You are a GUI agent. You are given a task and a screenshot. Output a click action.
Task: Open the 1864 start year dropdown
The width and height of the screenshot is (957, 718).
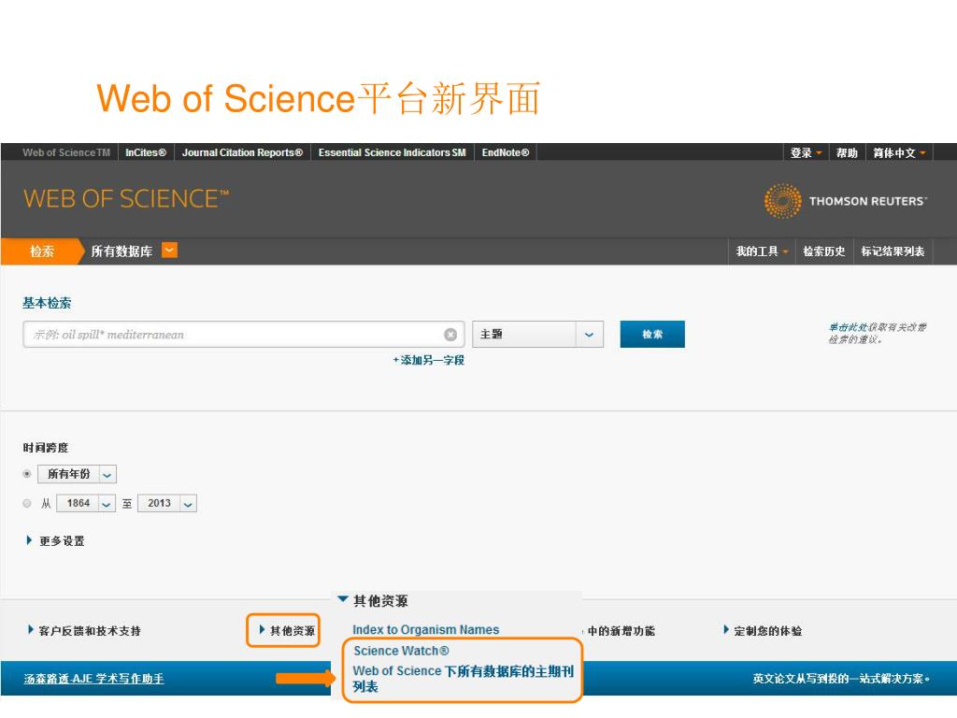tap(86, 503)
